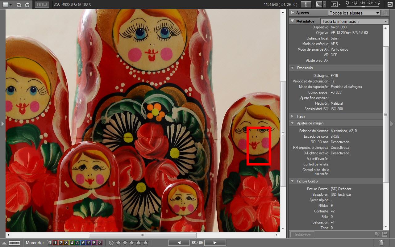The height and width of the screenshot is (247, 395).
Task: Toggle the full-screen fit button in the toolbar
Action: coord(334,4)
